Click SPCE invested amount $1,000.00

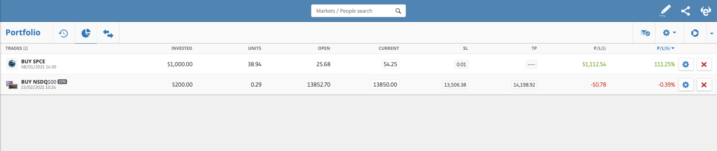(x=180, y=64)
